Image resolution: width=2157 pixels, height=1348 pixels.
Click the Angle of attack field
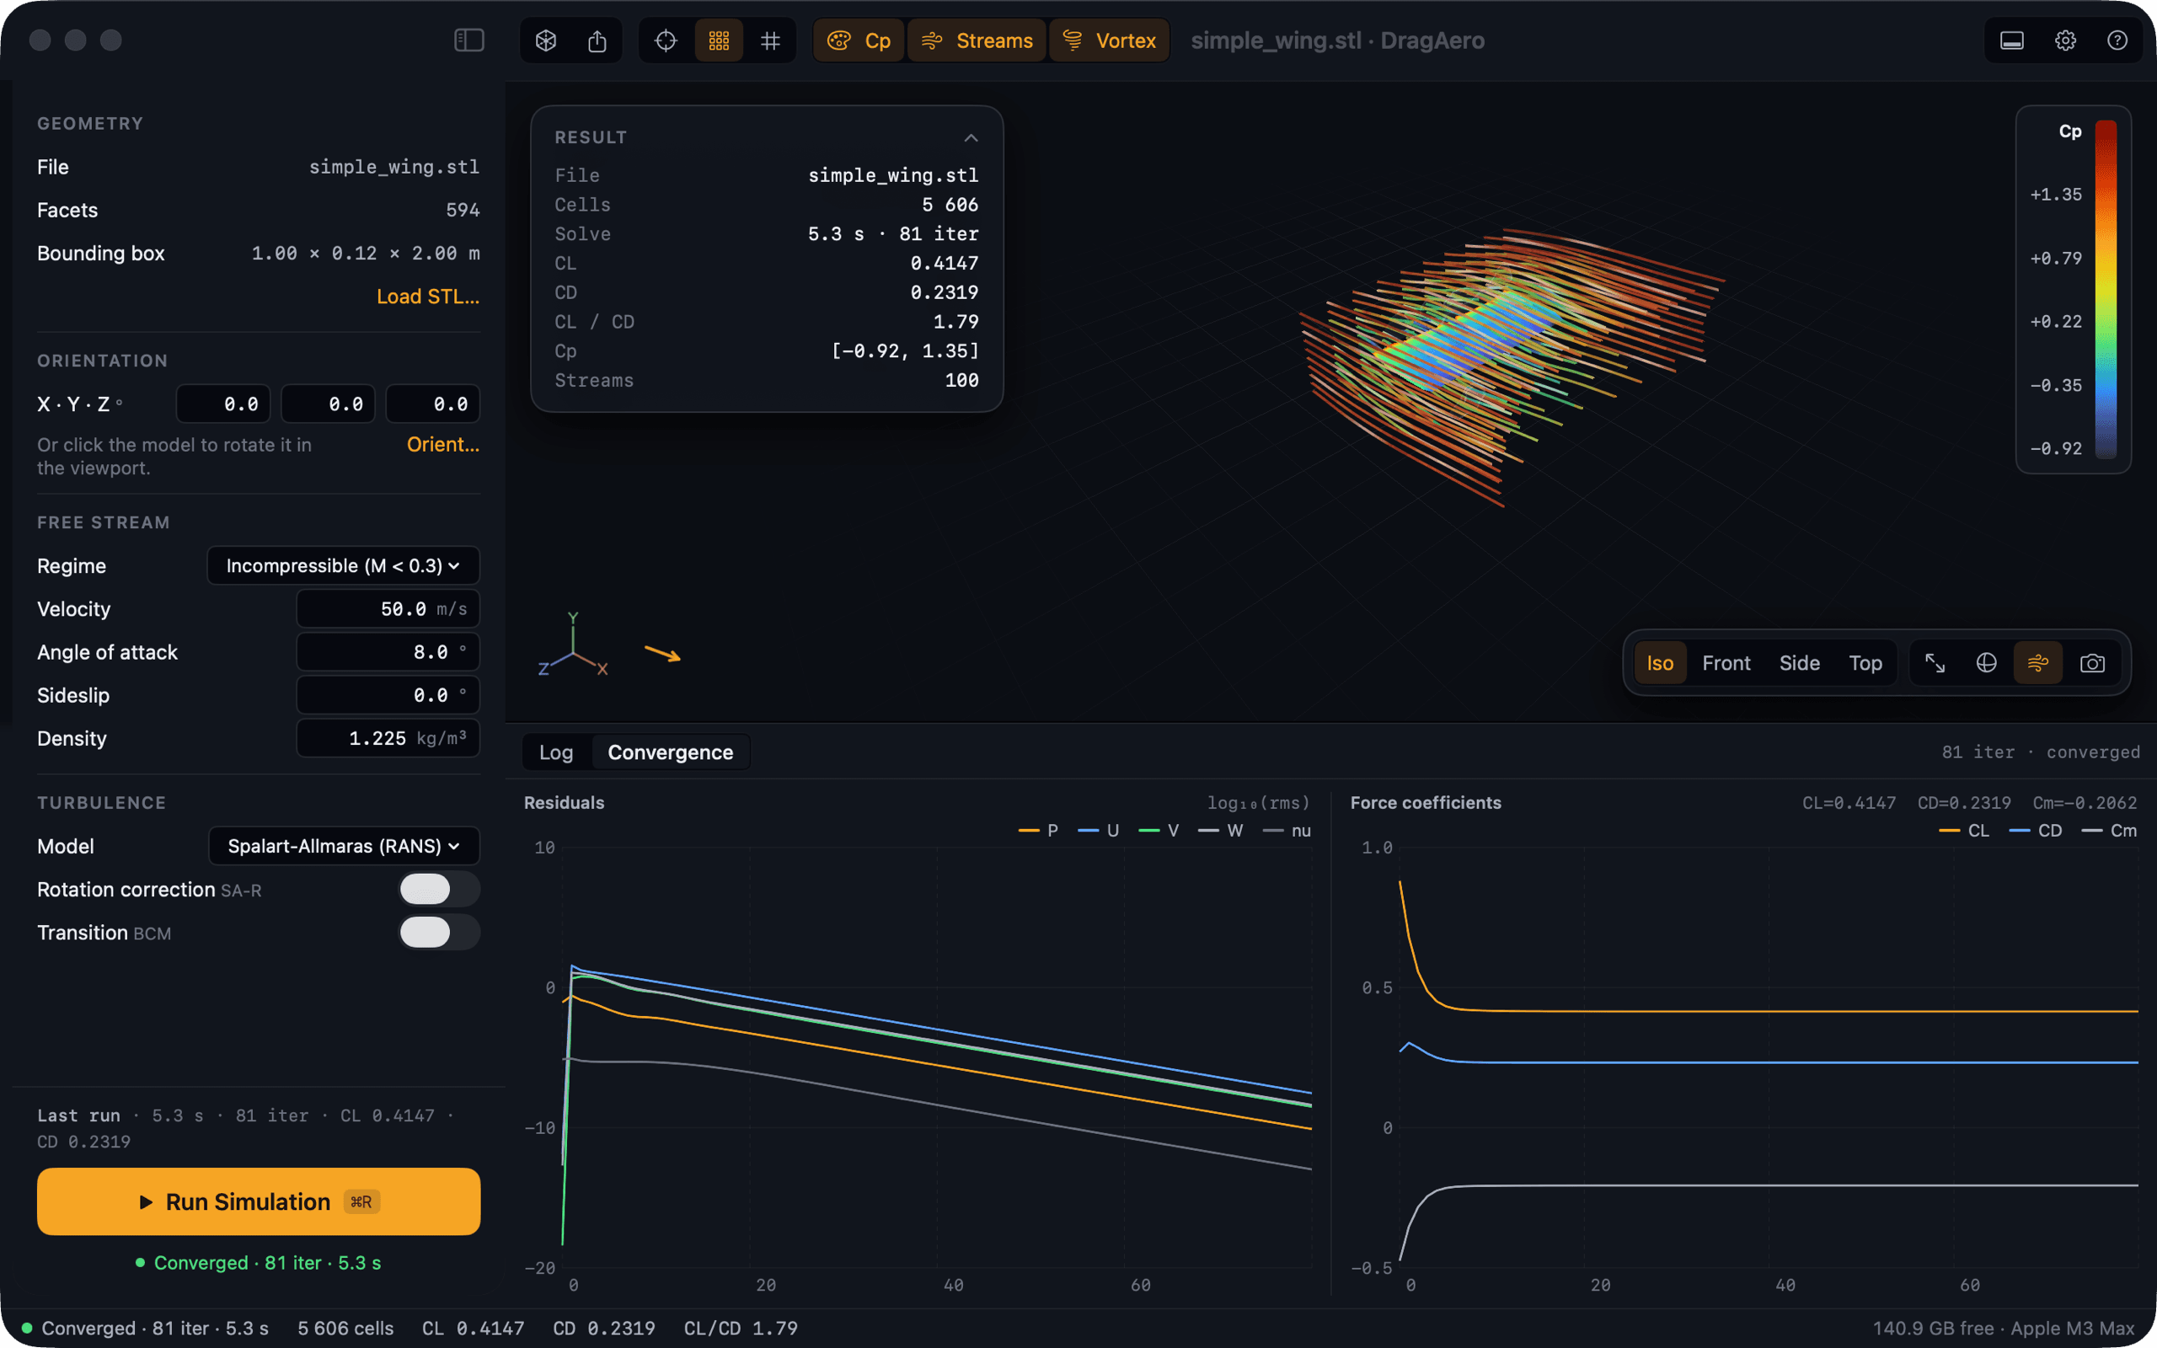pos(388,652)
